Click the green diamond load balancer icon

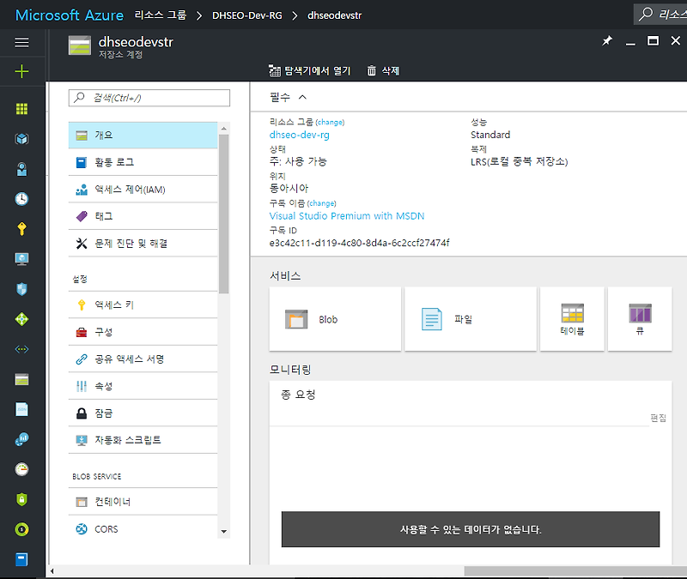click(21, 319)
